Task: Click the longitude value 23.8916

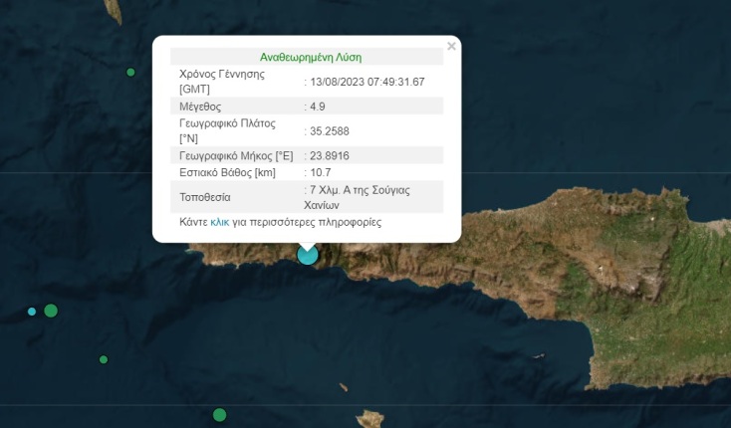Action: click(x=330, y=155)
